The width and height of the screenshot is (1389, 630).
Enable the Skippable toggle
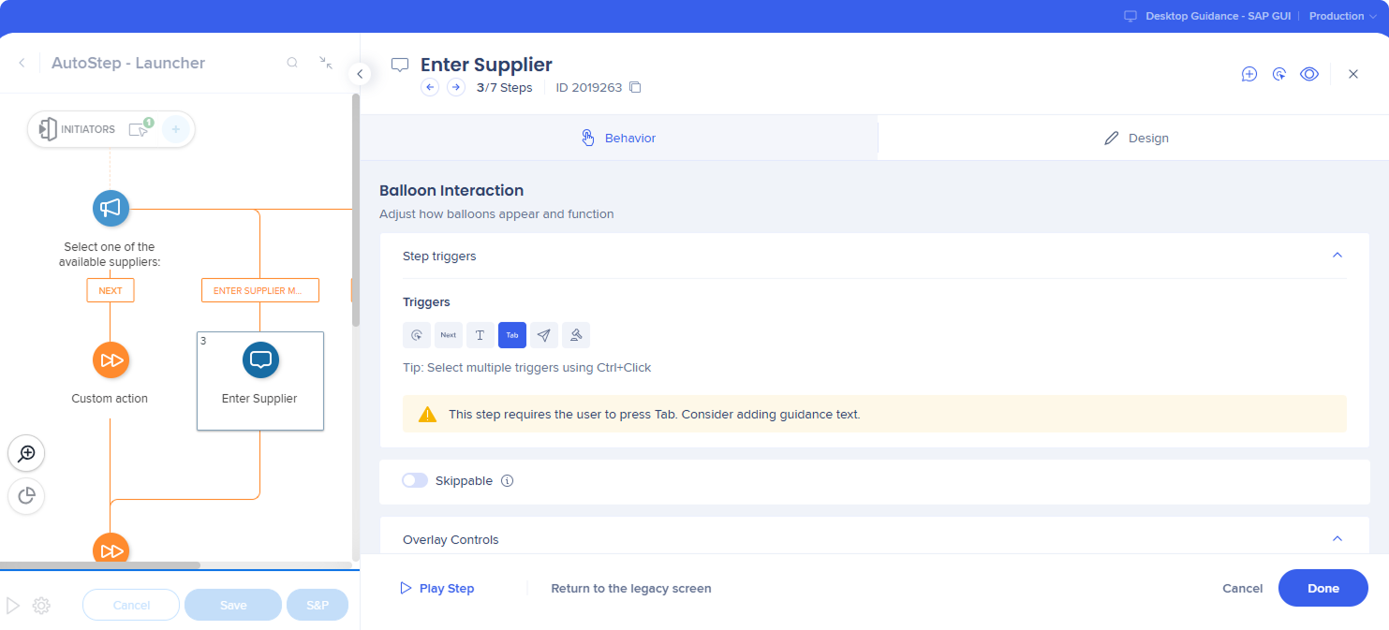(x=415, y=481)
